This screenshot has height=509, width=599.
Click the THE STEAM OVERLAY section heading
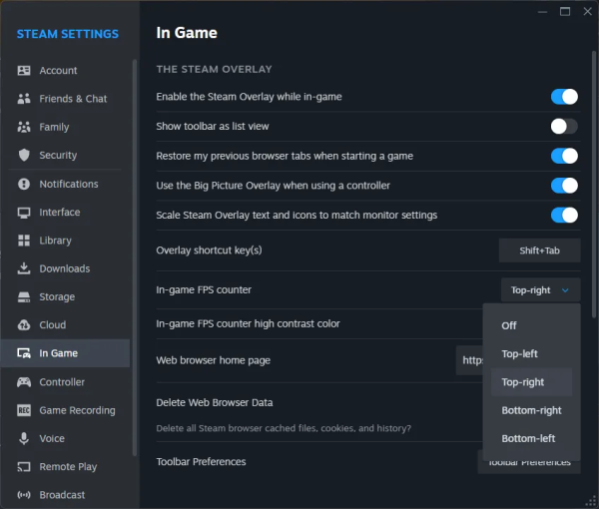tap(214, 69)
